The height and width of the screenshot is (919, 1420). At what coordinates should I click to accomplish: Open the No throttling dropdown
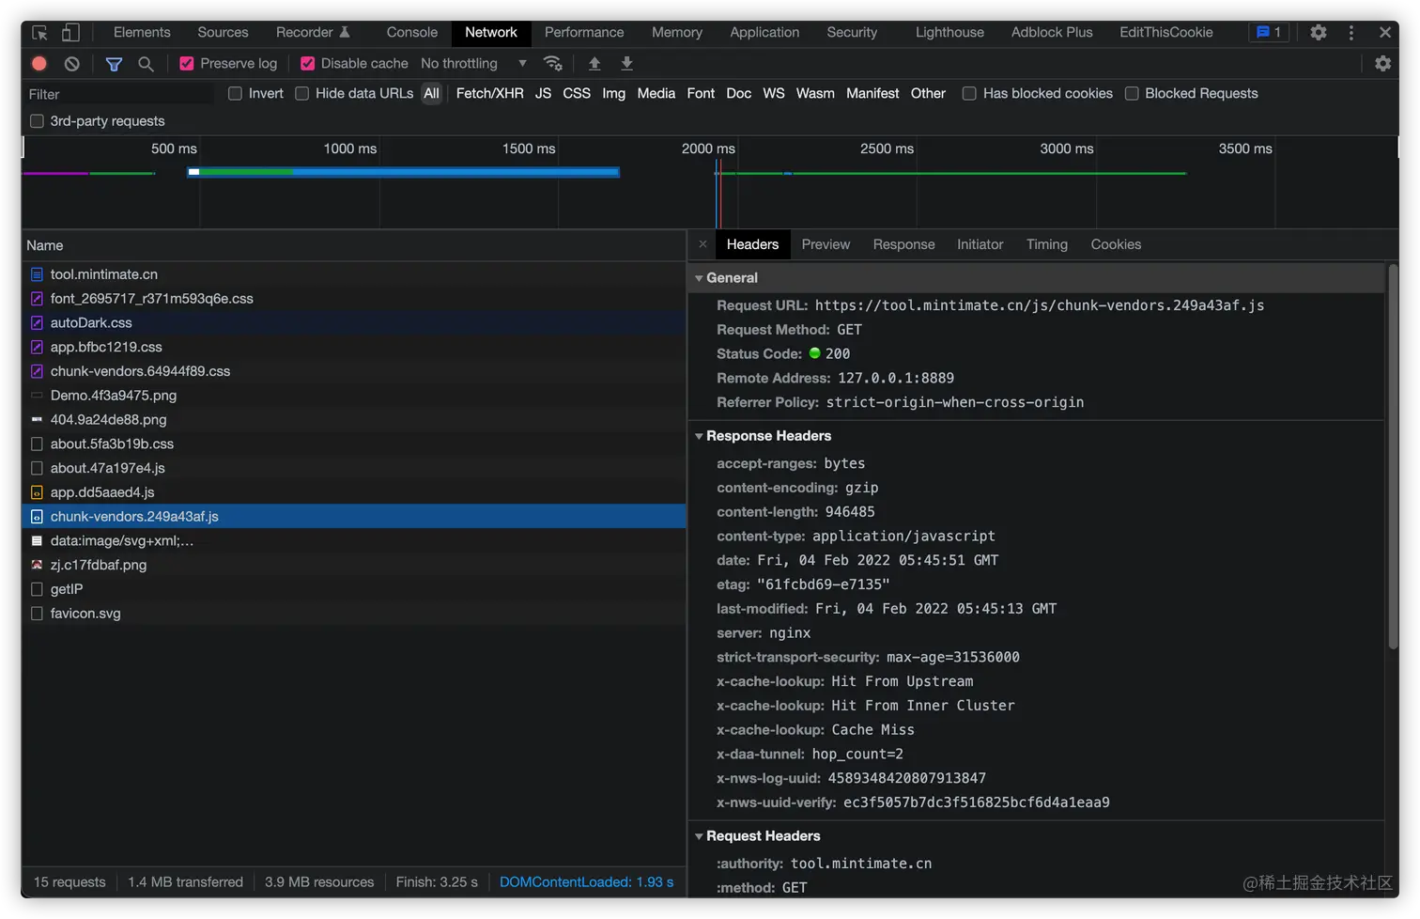474,64
